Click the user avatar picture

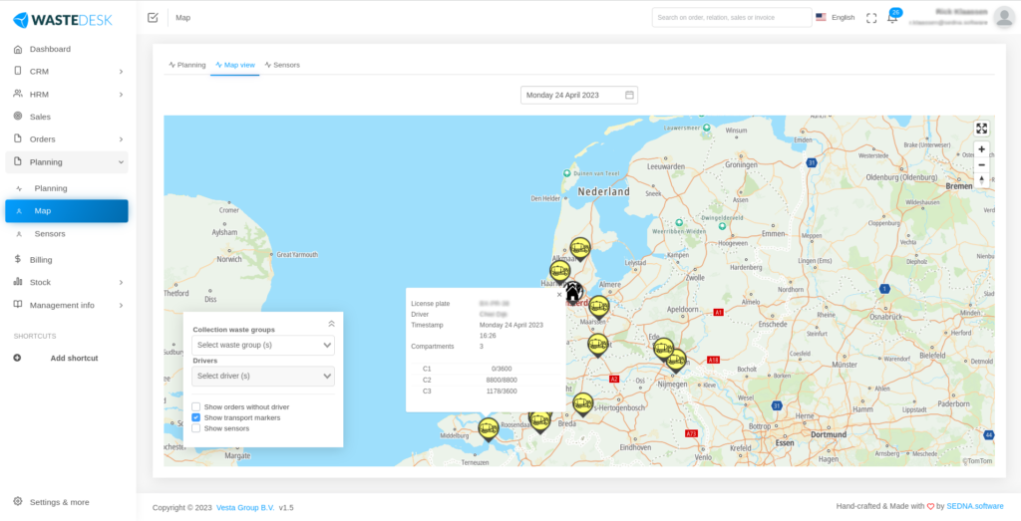(x=1003, y=18)
